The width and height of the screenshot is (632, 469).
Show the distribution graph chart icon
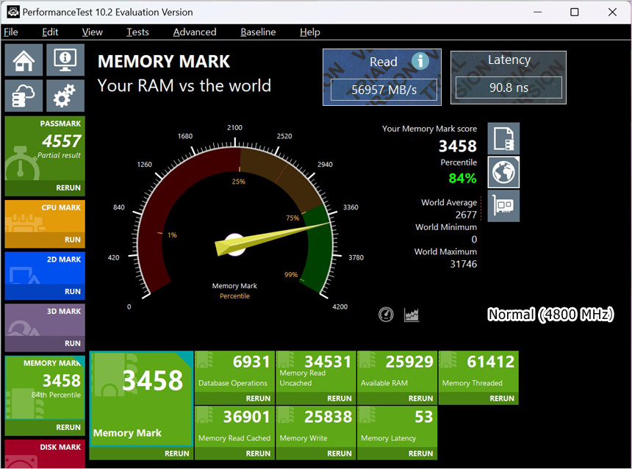coord(412,315)
